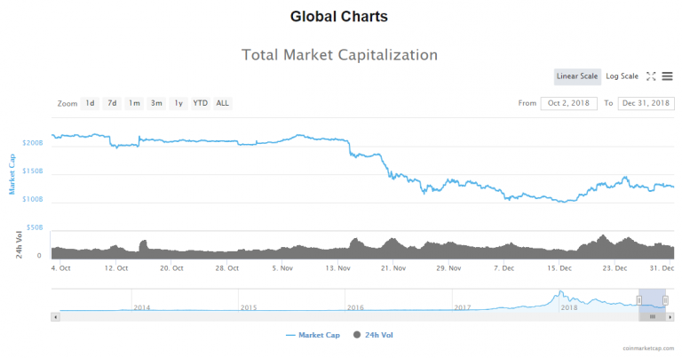Show ALL time range
The image size is (682, 358).
pyautogui.click(x=222, y=103)
